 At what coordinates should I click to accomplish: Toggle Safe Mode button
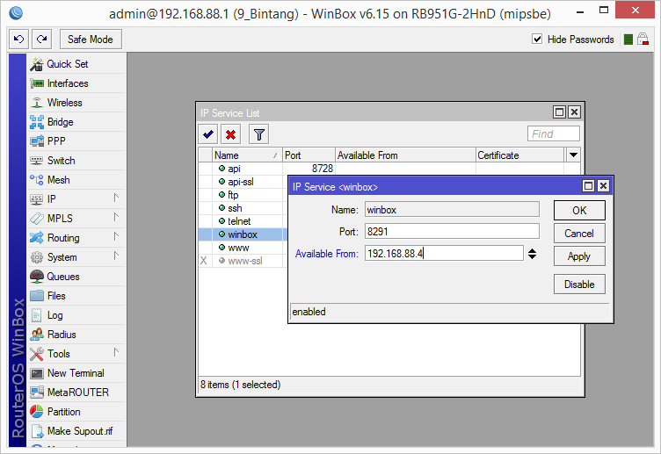pos(91,40)
